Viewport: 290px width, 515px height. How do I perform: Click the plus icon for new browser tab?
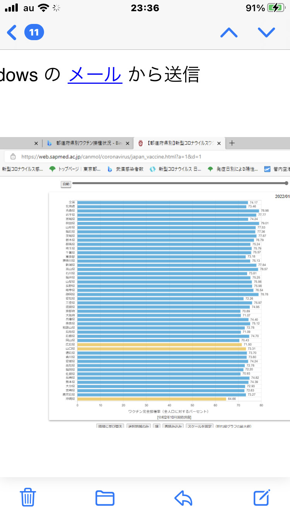click(232, 143)
